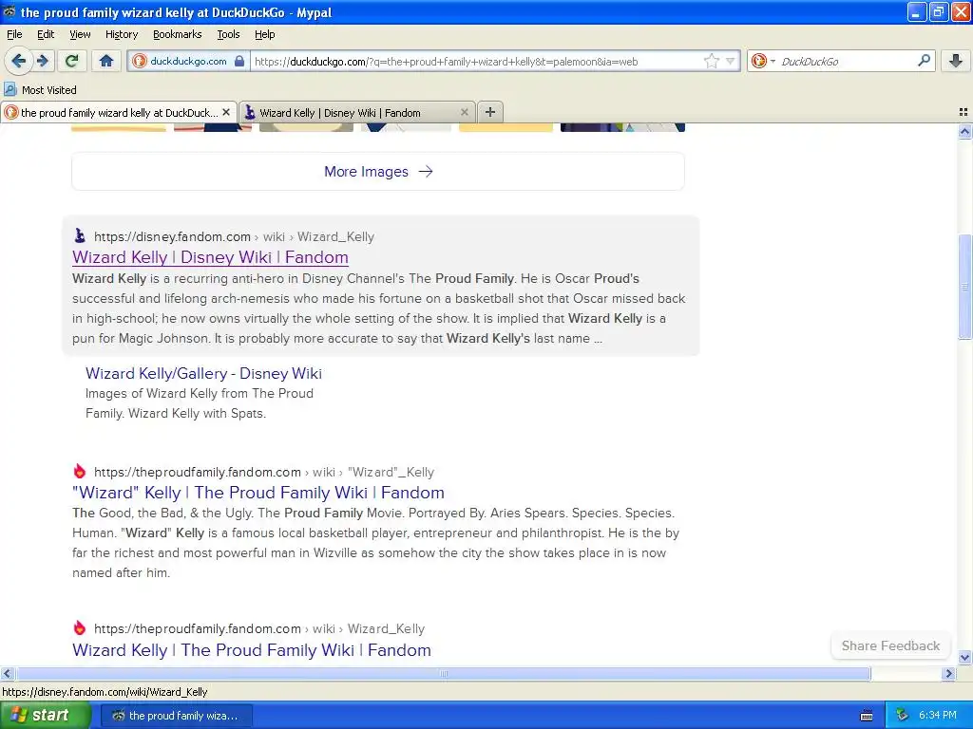Bookmark this page with the star icon

(x=711, y=61)
